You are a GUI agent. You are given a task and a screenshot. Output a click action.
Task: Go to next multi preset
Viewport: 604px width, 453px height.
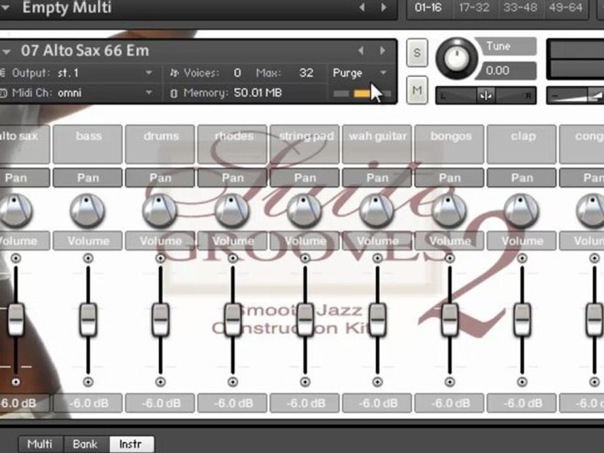384,8
